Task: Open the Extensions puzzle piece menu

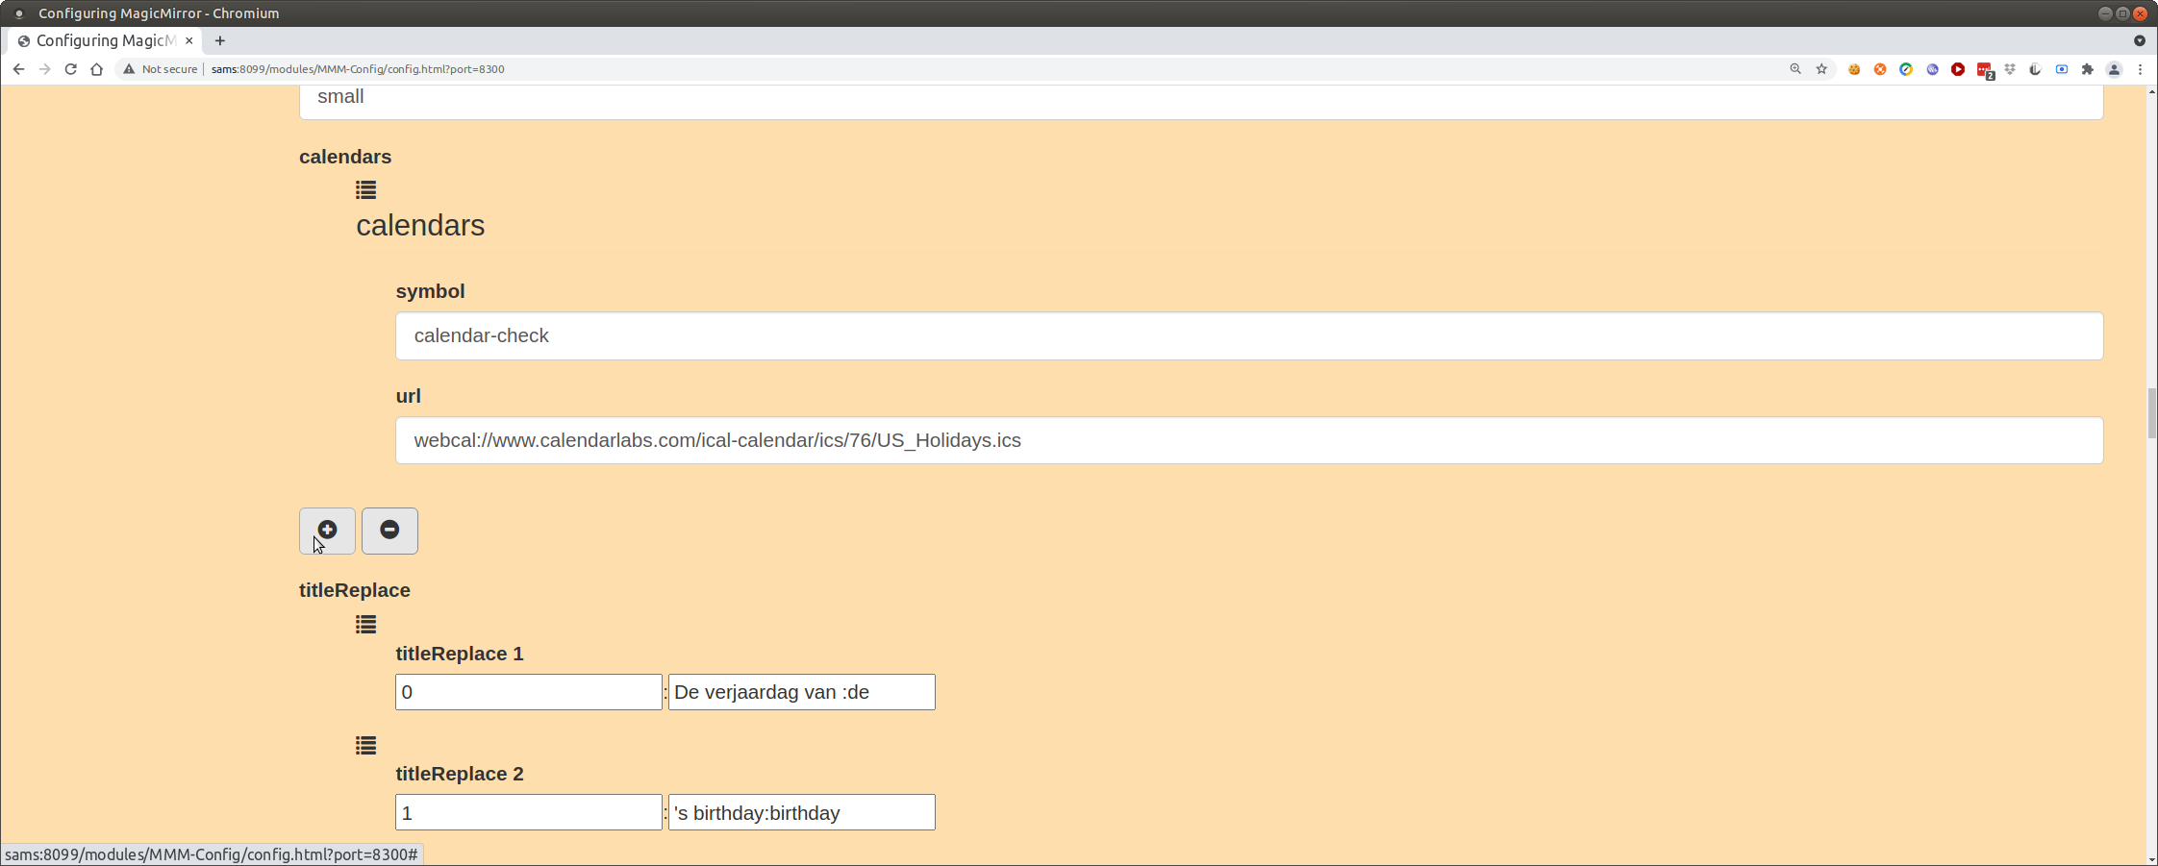Action: pyautogui.click(x=2088, y=69)
